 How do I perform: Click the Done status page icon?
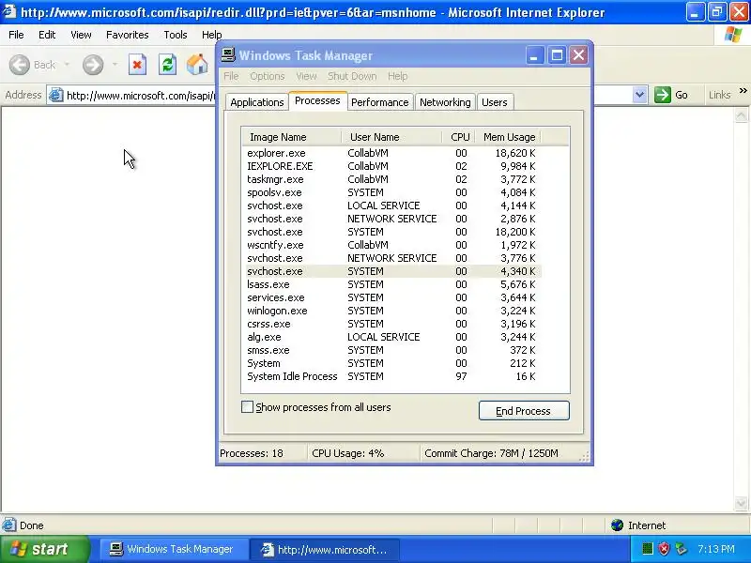(x=9, y=525)
